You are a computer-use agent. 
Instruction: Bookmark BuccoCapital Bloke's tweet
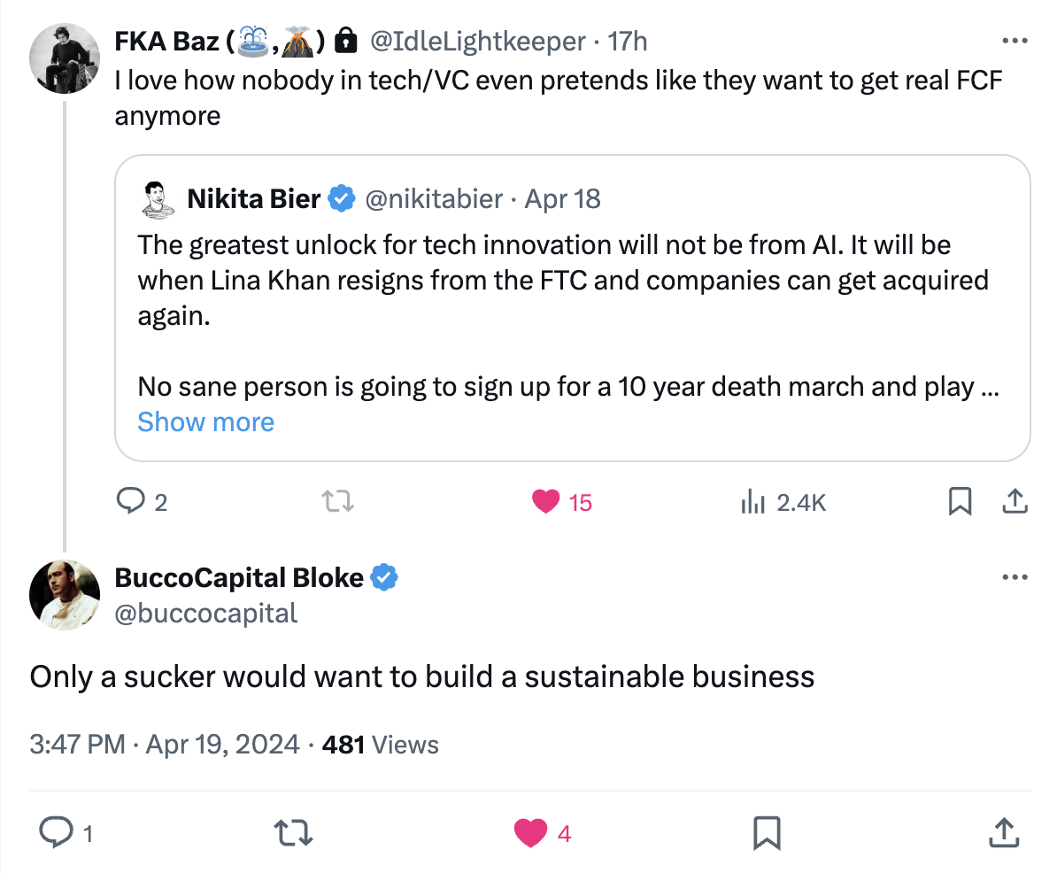(x=766, y=832)
